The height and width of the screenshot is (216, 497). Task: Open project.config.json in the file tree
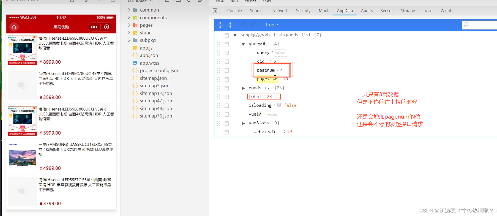tap(160, 70)
